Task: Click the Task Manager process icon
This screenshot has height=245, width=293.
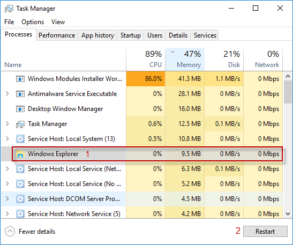Action: (20, 124)
